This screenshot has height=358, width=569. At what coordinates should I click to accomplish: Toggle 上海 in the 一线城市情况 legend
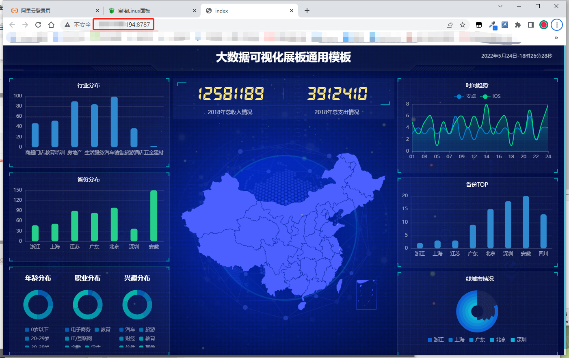click(x=456, y=340)
